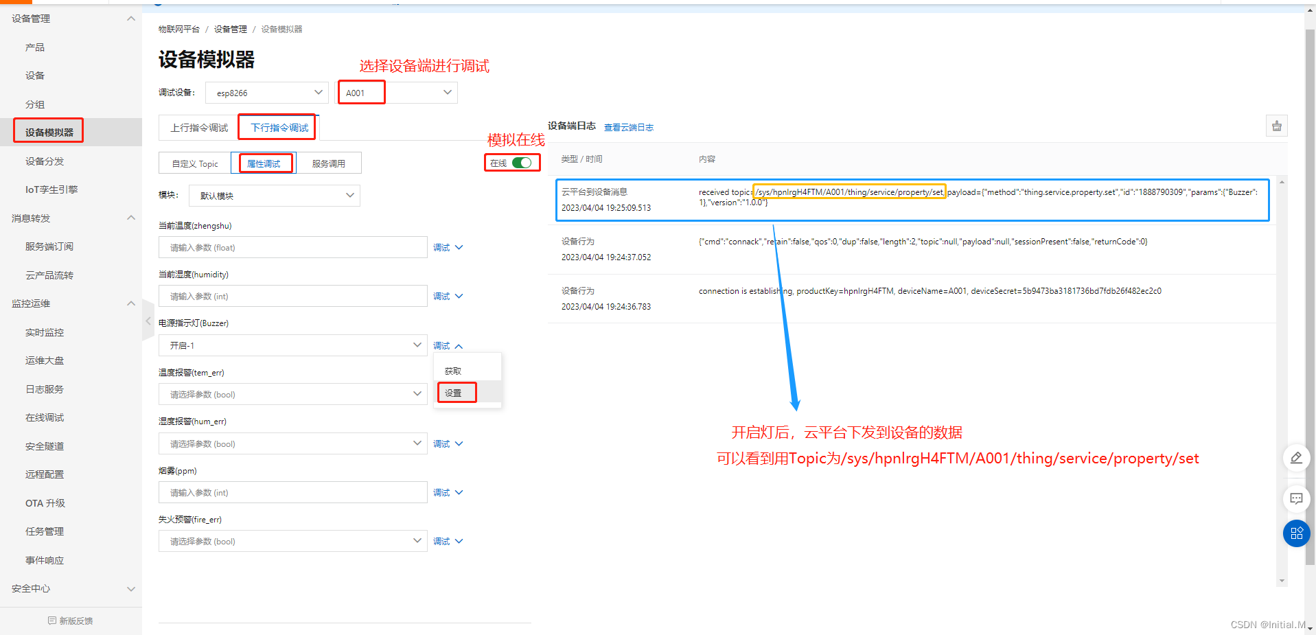This screenshot has height=635, width=1316.
Task: Open the 开启-1 Buzzer value dropdown
Action: pos(293,345)
